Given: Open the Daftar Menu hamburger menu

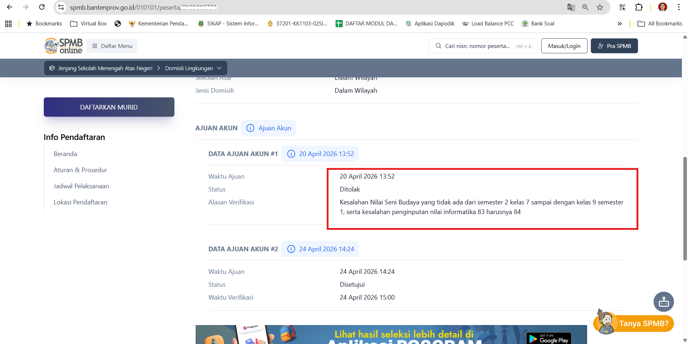Looking at the screenshot, I should pos(112,46).
